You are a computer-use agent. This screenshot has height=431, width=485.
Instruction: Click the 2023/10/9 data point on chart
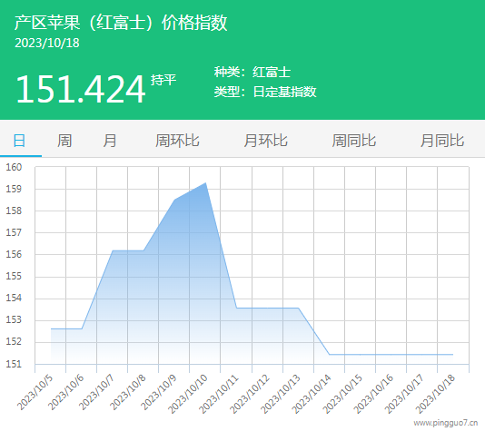174,200
